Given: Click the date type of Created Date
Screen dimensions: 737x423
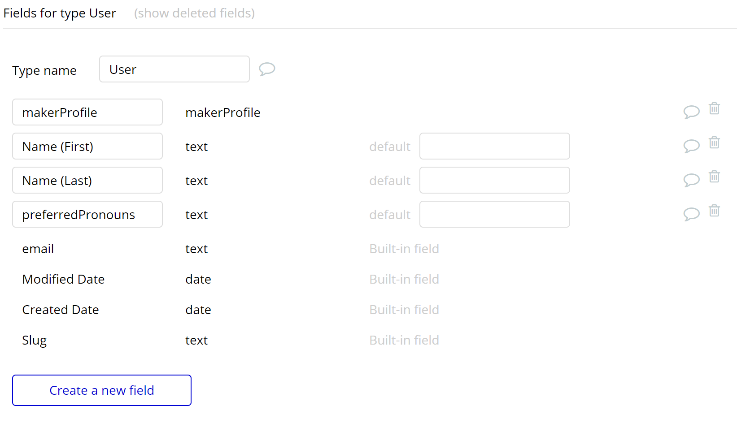Looking at the screenshot, I should [198, 310].
